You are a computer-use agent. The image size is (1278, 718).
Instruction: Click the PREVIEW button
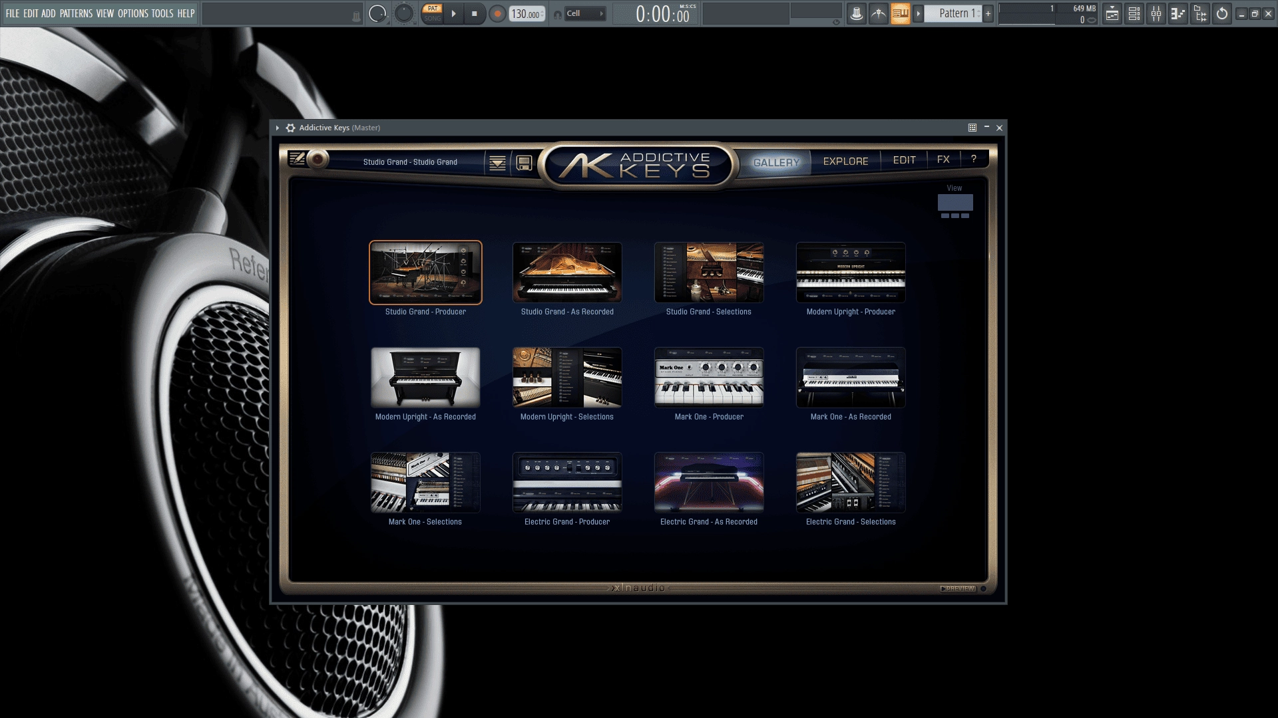[957, 588]
